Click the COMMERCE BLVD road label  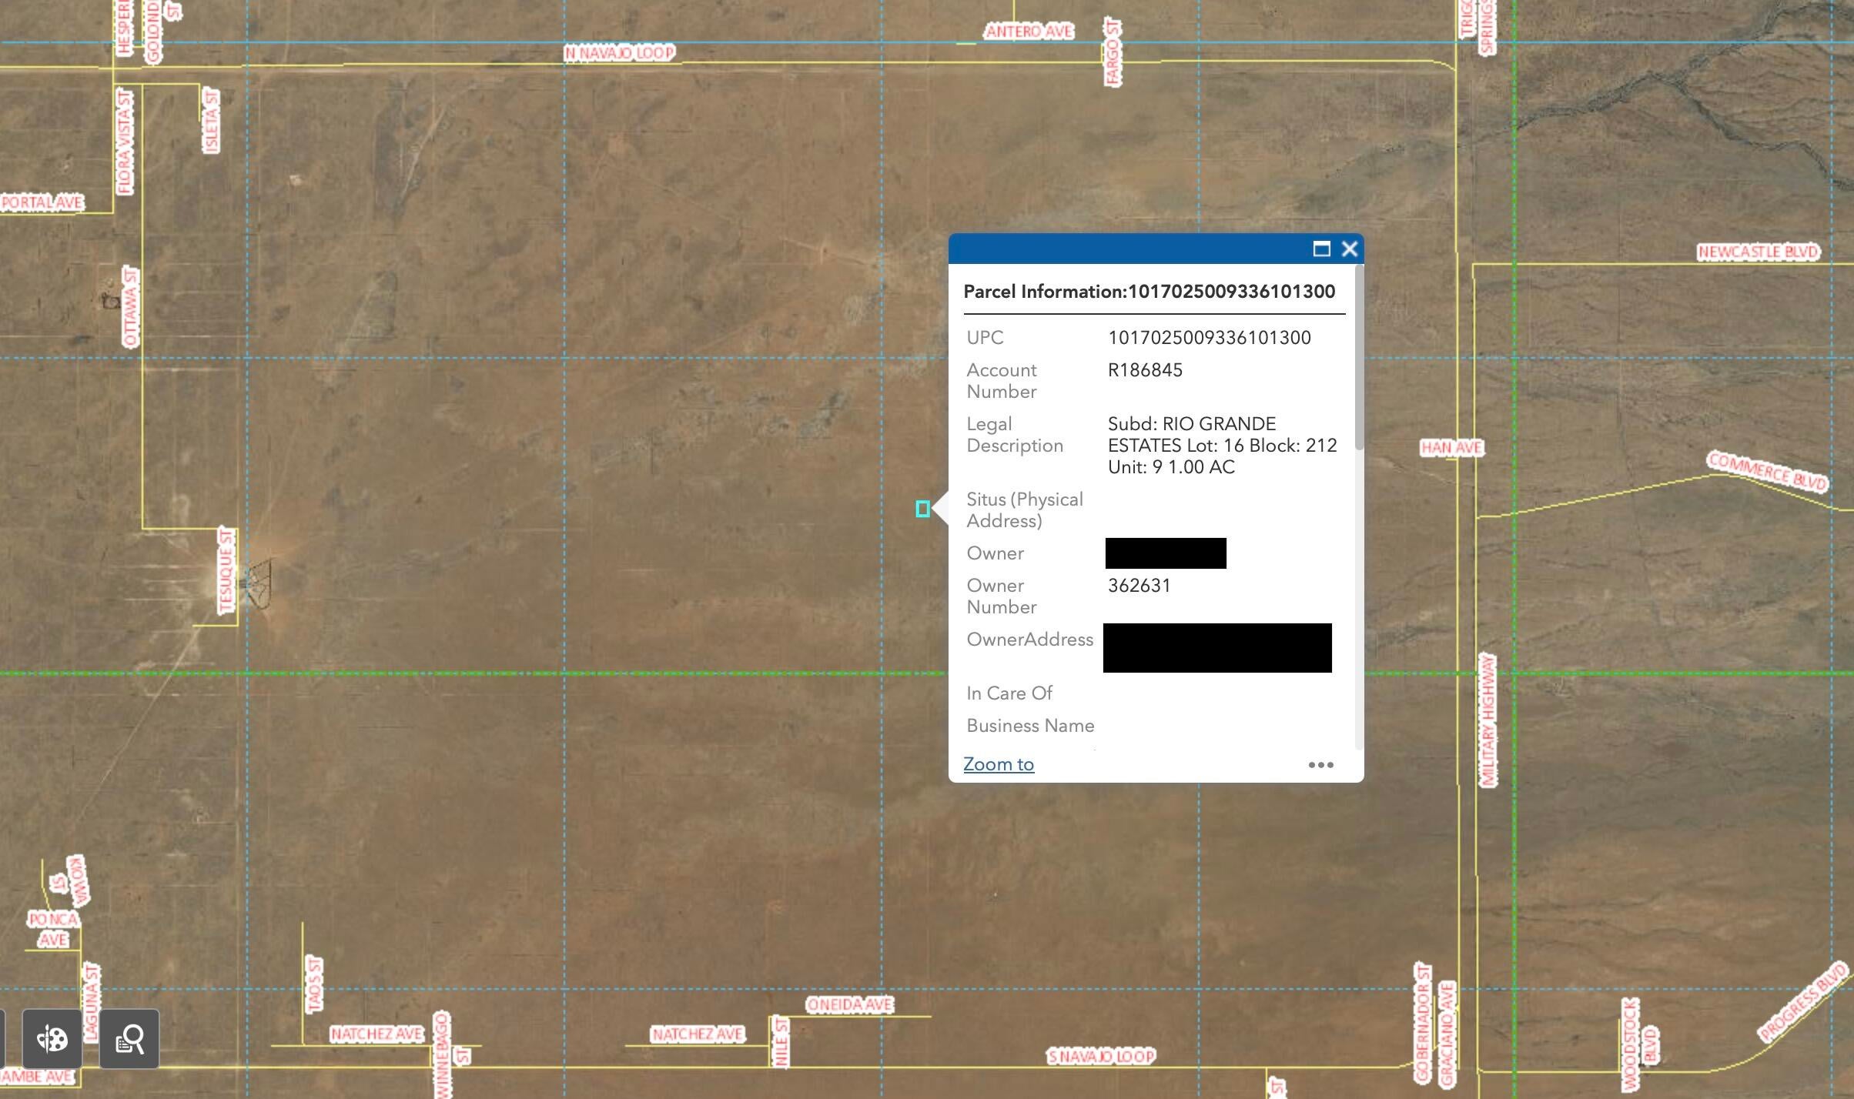(1766, 471)
